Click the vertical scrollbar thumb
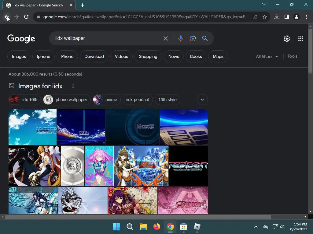The height and width of the screenshot is (234, 313). coord(310,51)
